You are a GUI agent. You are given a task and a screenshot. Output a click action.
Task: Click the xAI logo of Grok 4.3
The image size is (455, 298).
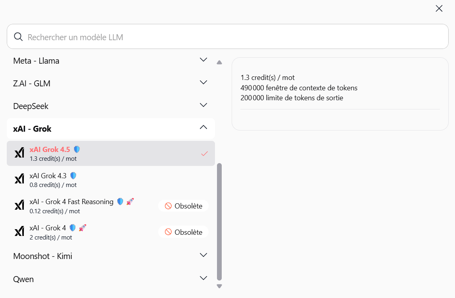pyautogui.click(x=19, y=179)
